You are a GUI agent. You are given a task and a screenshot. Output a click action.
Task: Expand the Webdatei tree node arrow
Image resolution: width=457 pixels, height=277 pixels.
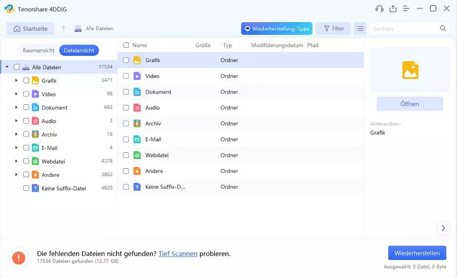coord(17,161)
